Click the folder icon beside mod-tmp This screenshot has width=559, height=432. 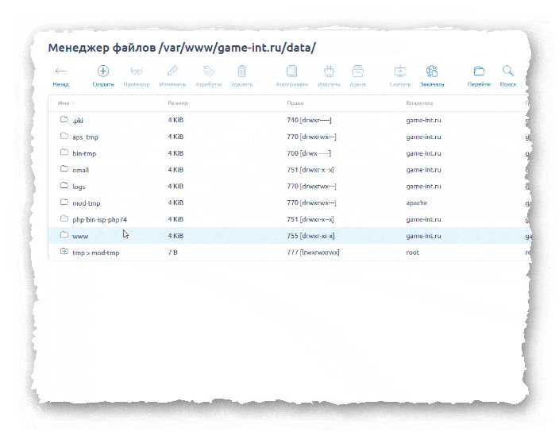(64, 202)
